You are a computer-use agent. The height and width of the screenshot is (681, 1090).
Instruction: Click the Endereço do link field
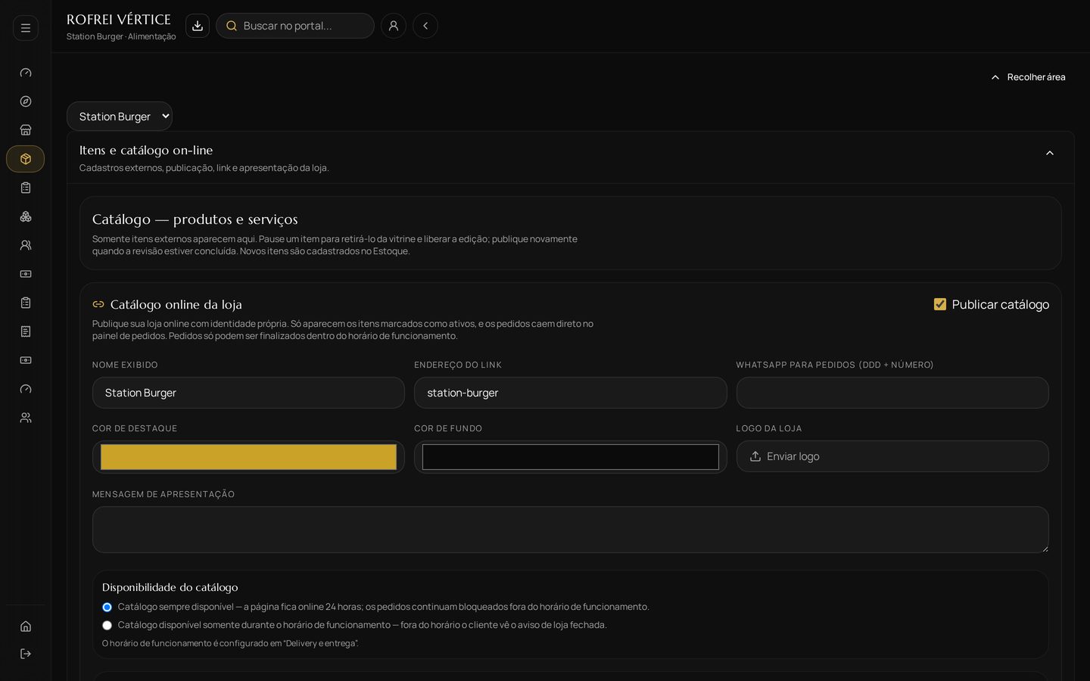click(571, 393)
